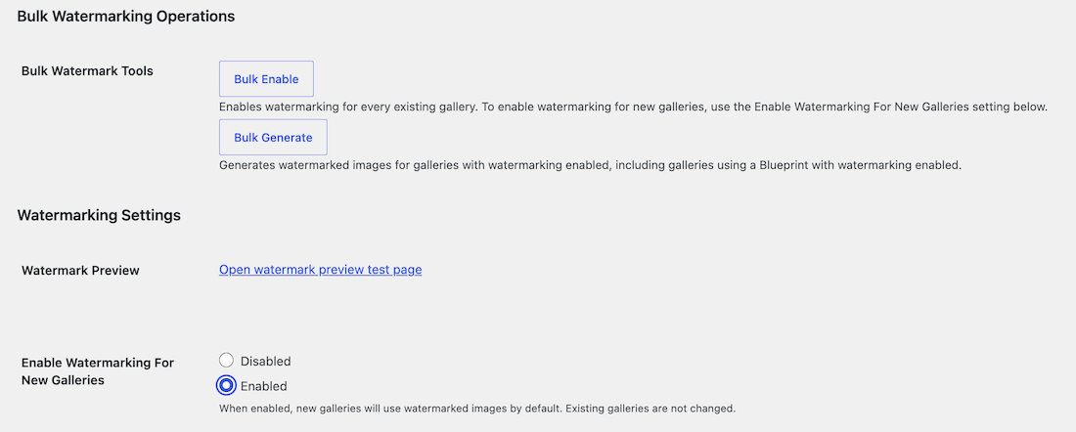Open watermark preview test page link

pos(321,270)
